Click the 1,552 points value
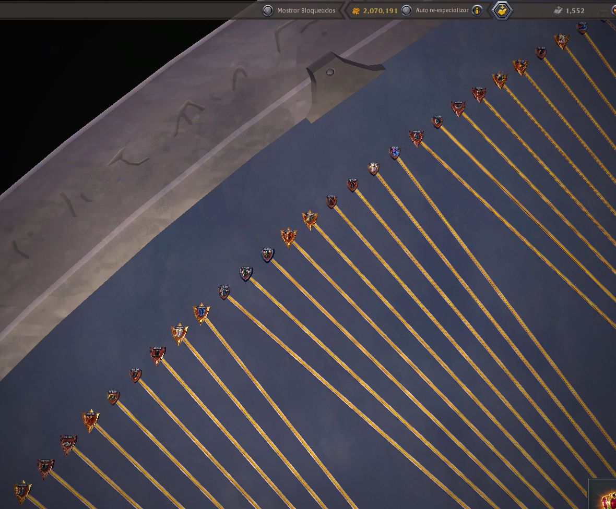Viewport: 616px width, 509px height. tap(575, 10)
